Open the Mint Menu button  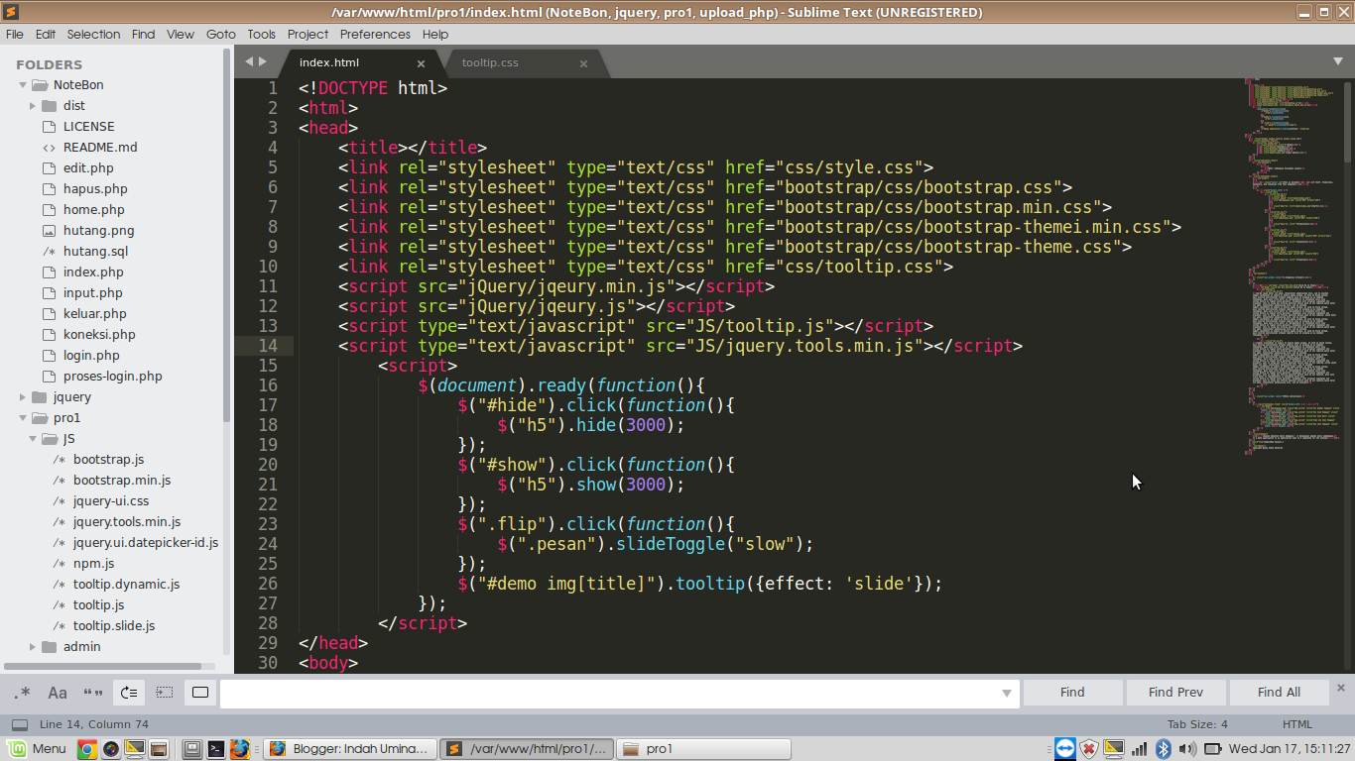point(37,748)
